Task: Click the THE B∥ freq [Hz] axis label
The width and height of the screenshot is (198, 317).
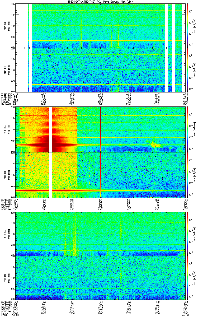Action: click(x=8, y=278)
